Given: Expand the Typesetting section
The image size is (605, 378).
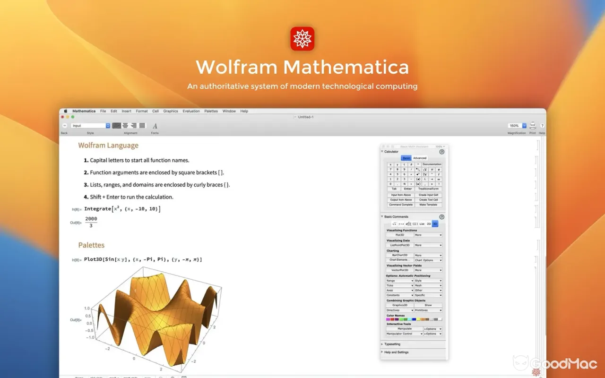Looking at the screenshot, I should point(382,344).
